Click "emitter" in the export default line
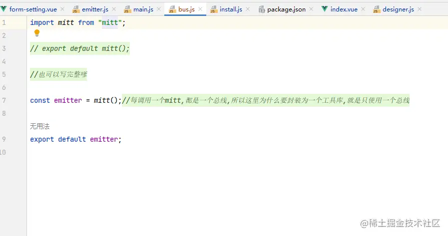The width and height of the screenshot is (448, 236). click(104, 139)
